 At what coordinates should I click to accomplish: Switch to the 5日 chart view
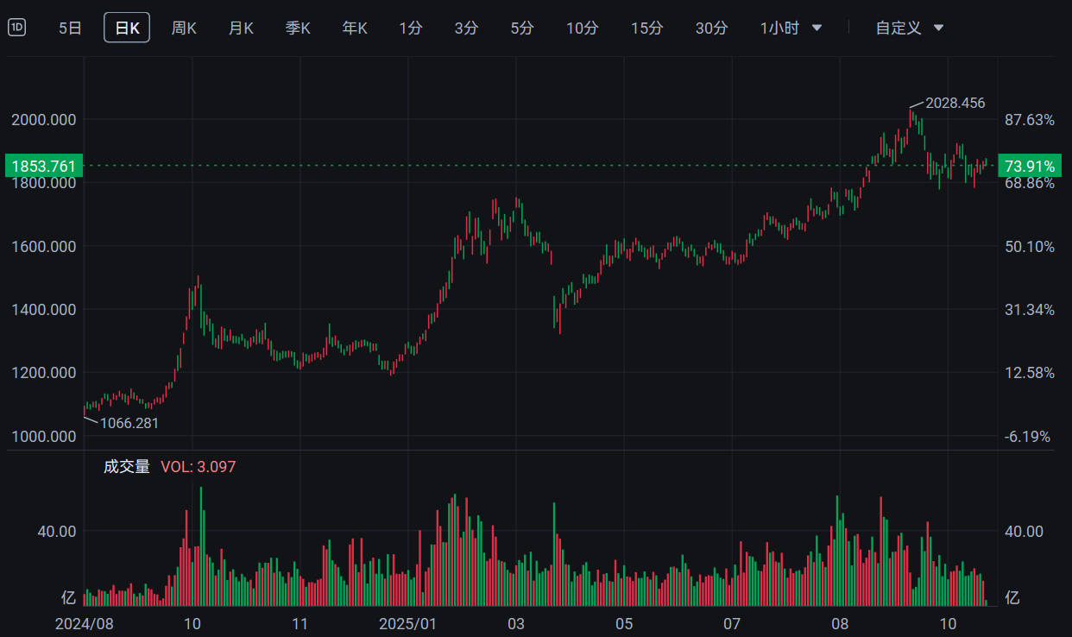(x=70, y=28)
